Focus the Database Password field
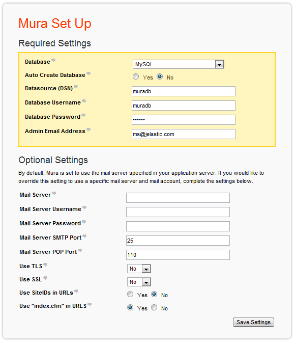 184,120
